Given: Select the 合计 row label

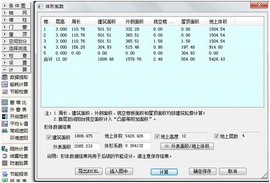Looking at the screenshot, I should 48,59.
